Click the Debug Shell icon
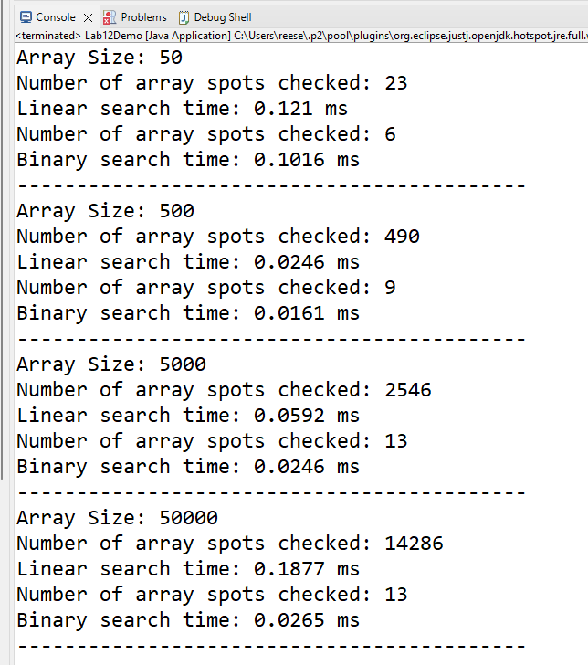 pos(184,17)
